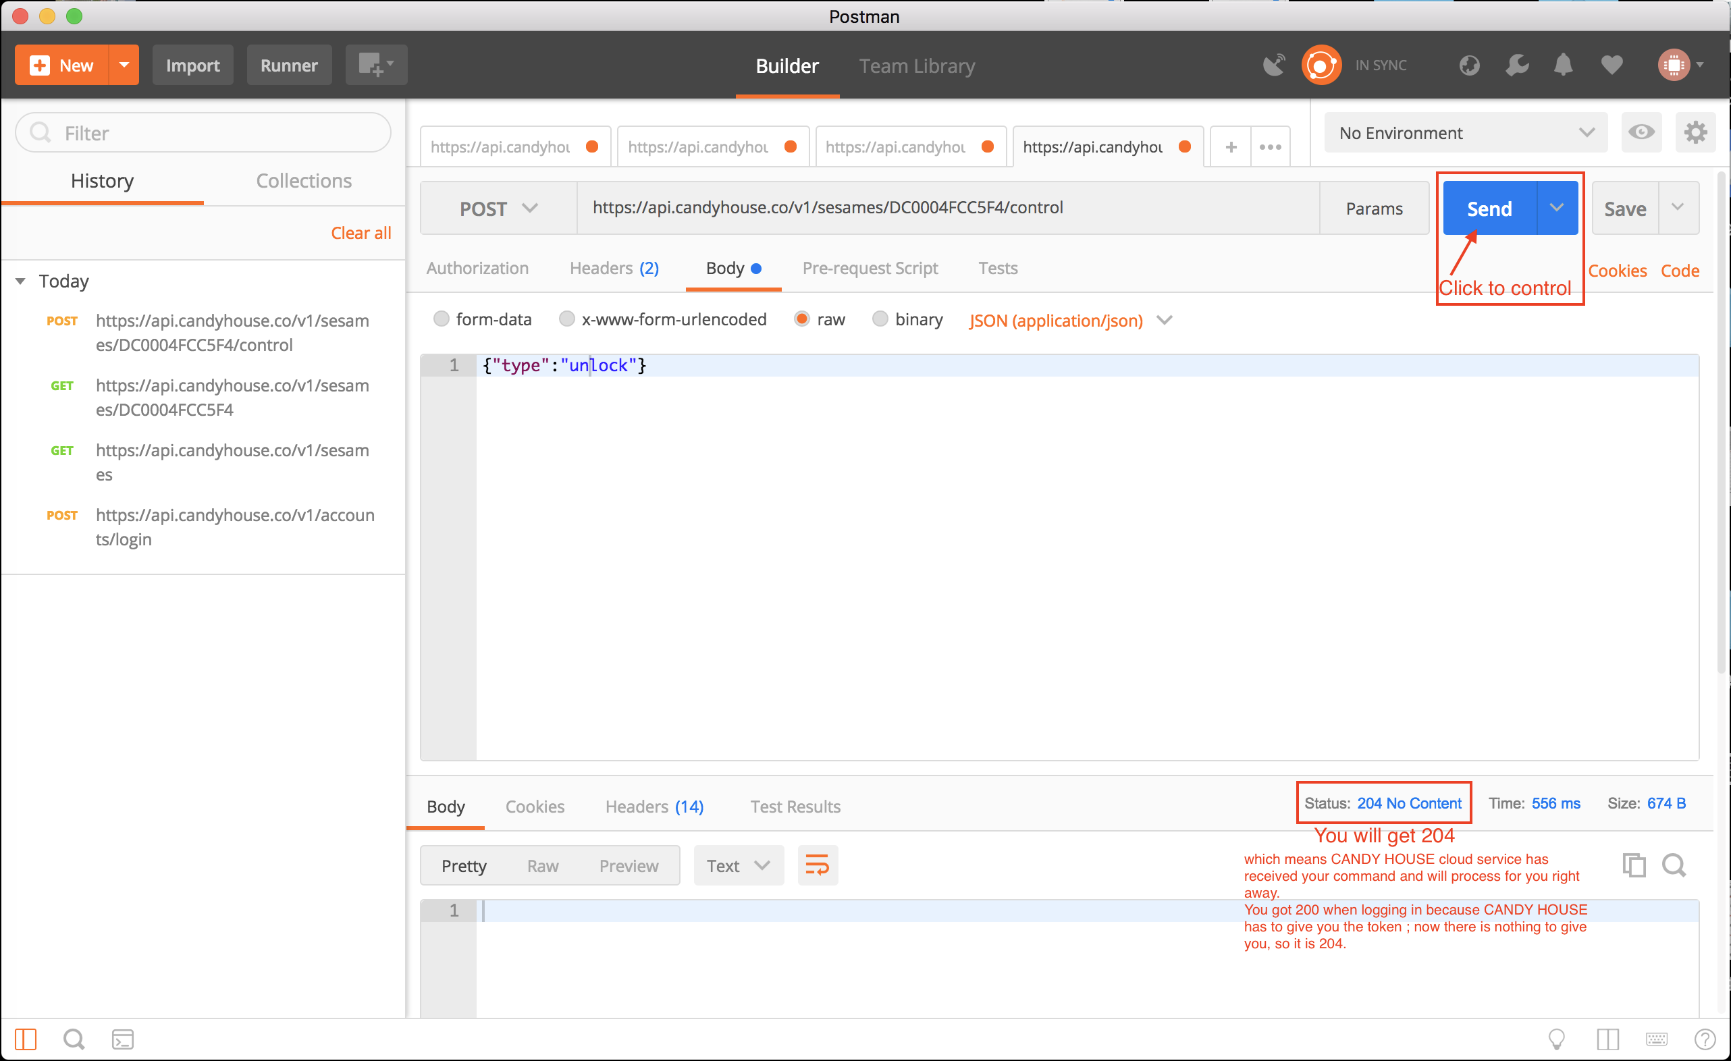Open the request Headers (2) tab

pyautogui.click(x=614, y=267)
